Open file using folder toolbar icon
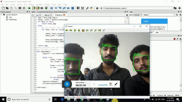 coord(7,8)
